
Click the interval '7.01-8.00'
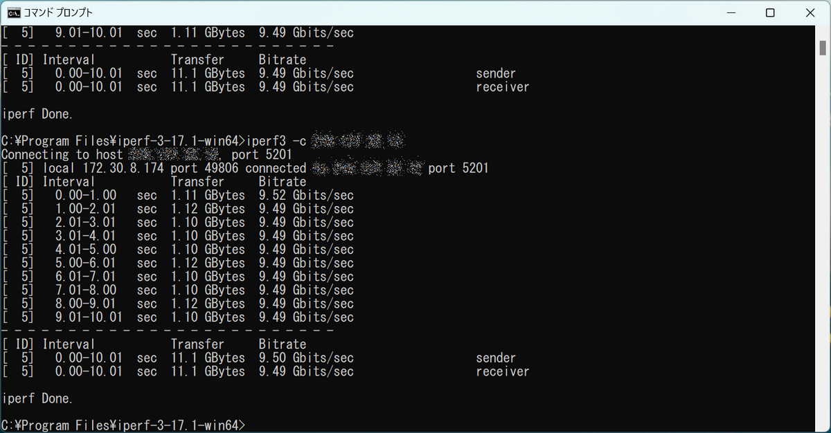tap(86, 291)
